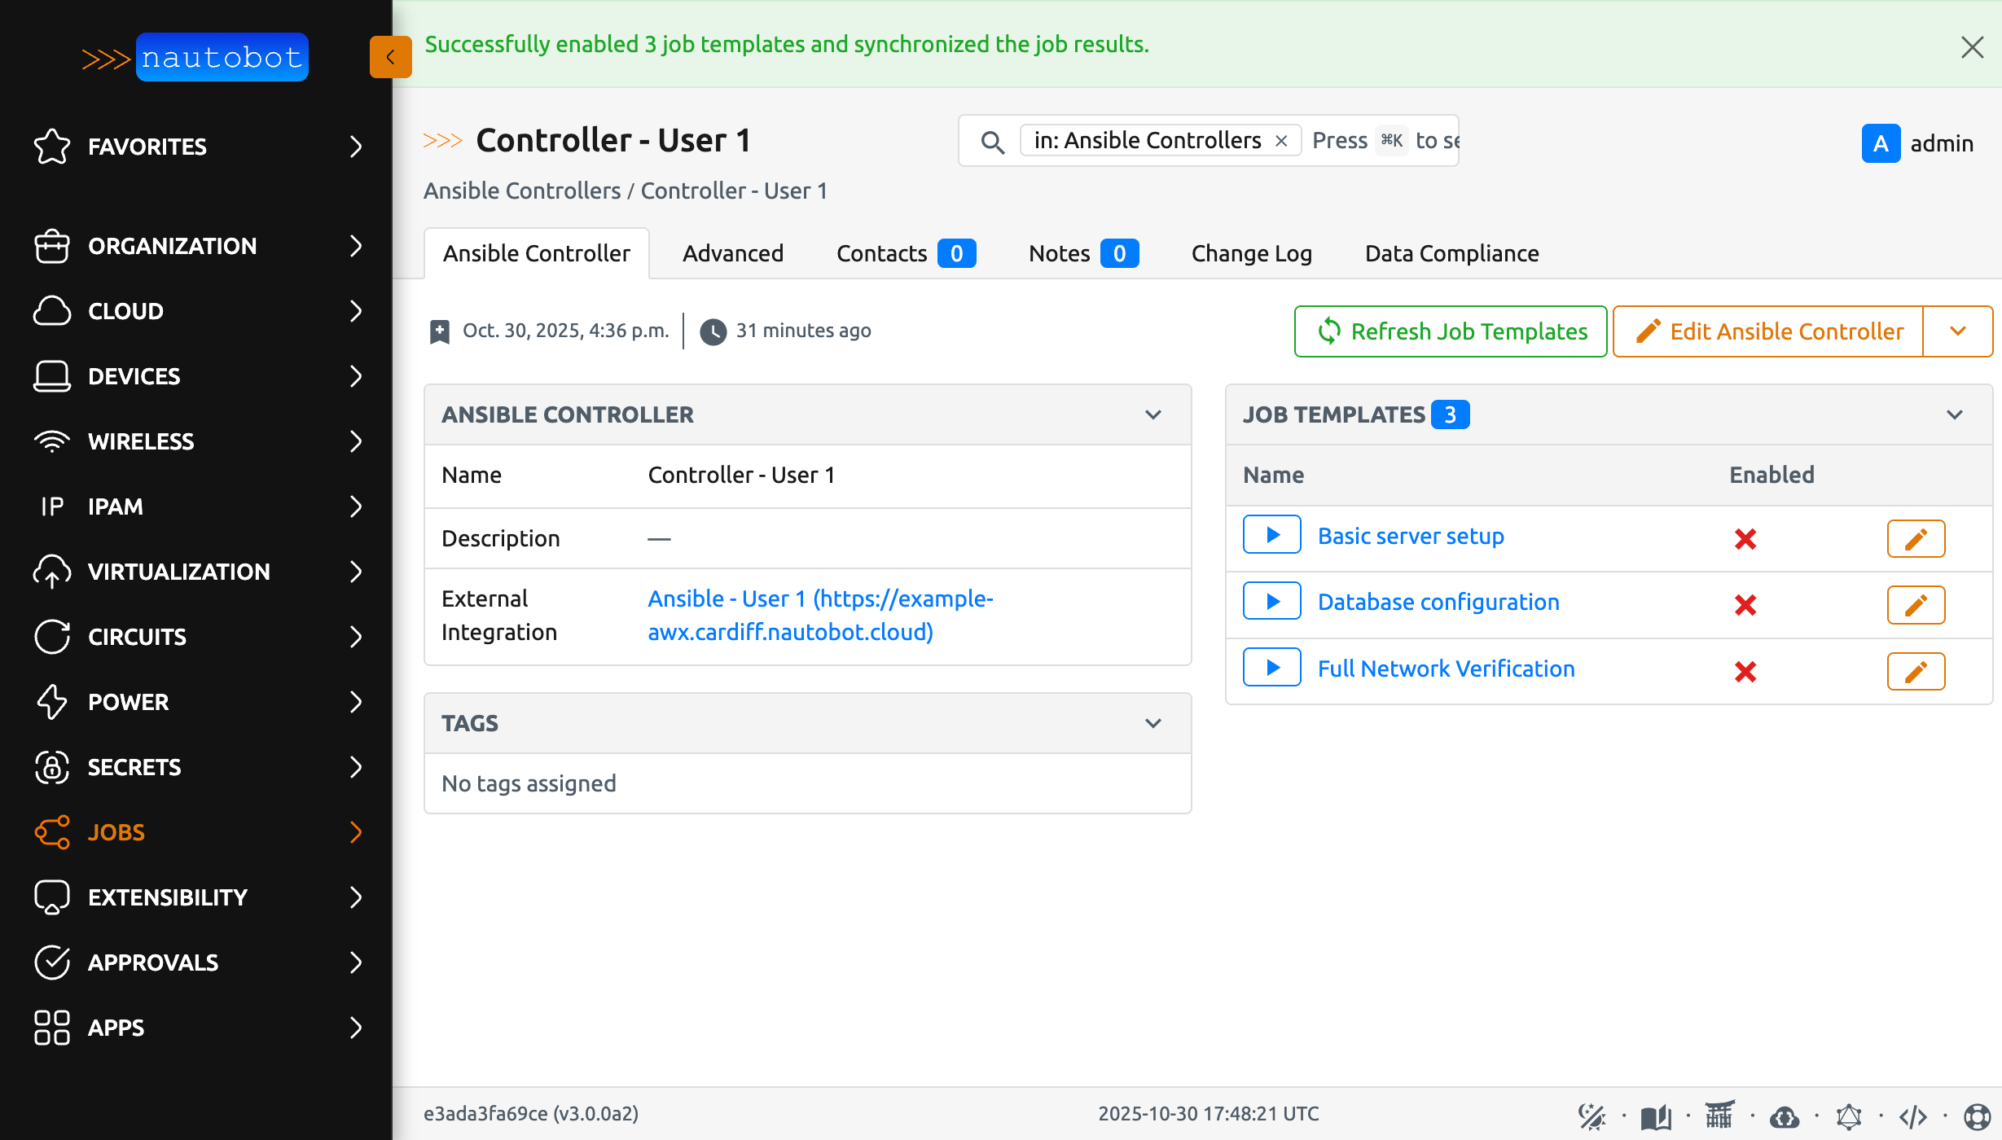Open the Jobs section in the sidebar

pos(116,832)
